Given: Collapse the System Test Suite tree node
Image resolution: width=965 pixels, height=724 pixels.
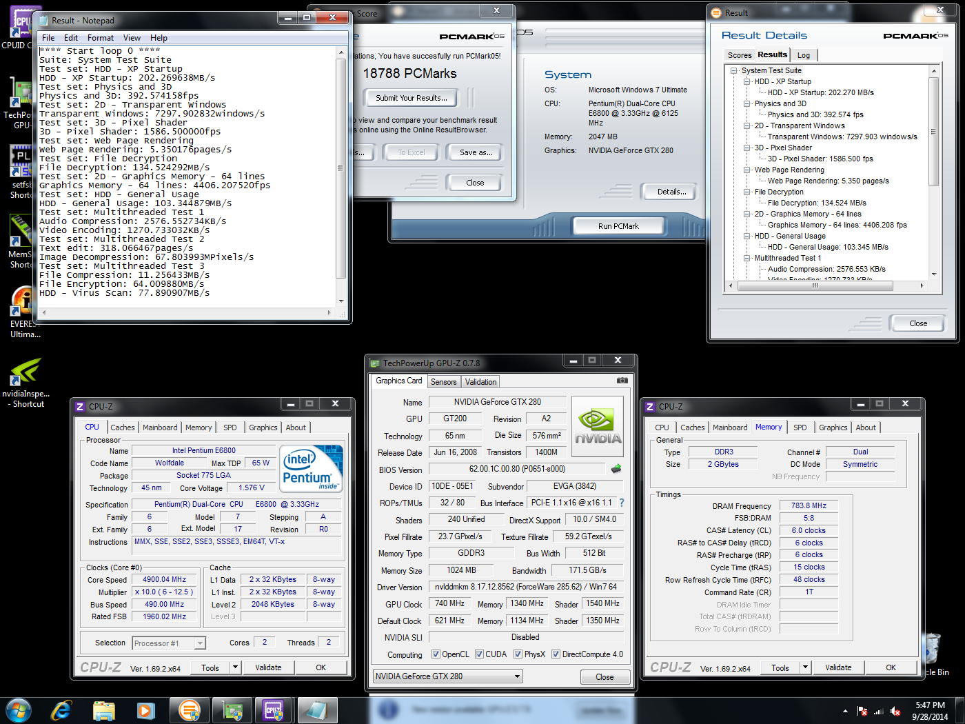Looking at the screenshot, I should 735,70.
